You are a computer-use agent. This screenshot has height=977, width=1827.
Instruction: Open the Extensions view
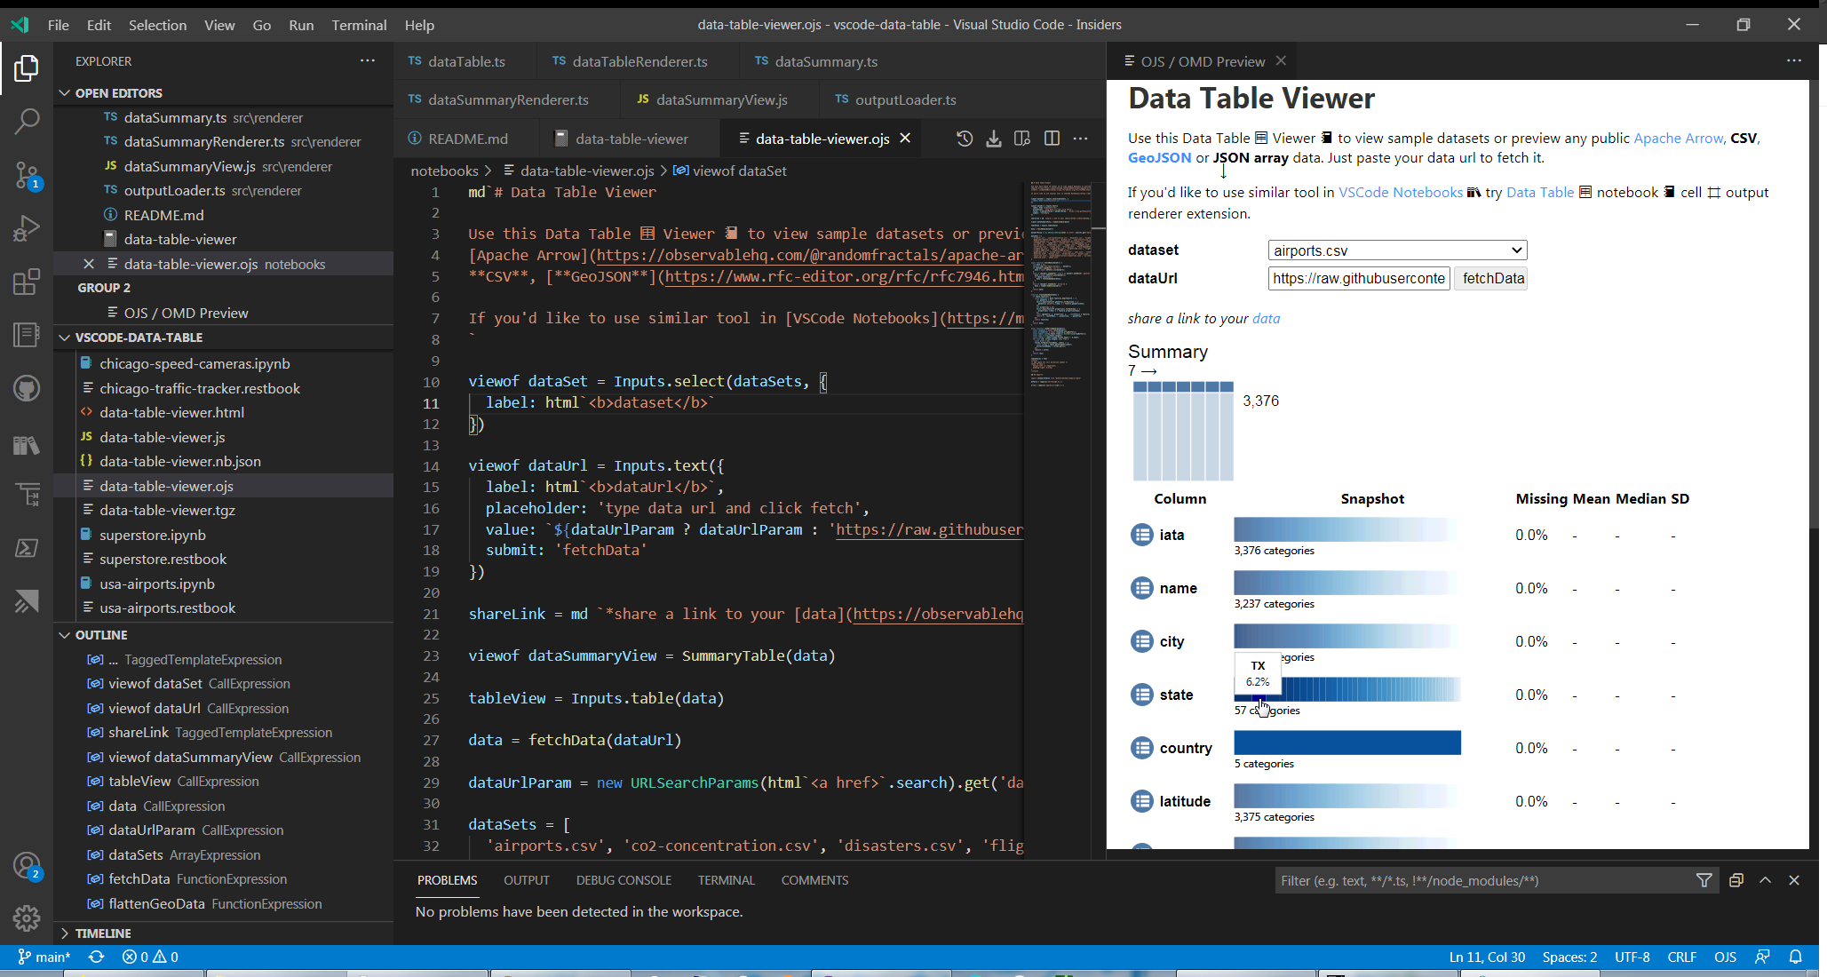tap(27, 282)
